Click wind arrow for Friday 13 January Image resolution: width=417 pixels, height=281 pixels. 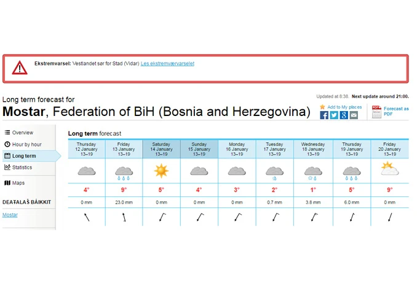(x=124, y=217)
